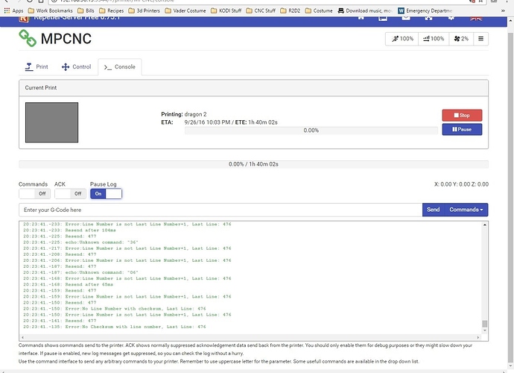
Task: Open the Download music bookmark
Action: coord(365,11)
